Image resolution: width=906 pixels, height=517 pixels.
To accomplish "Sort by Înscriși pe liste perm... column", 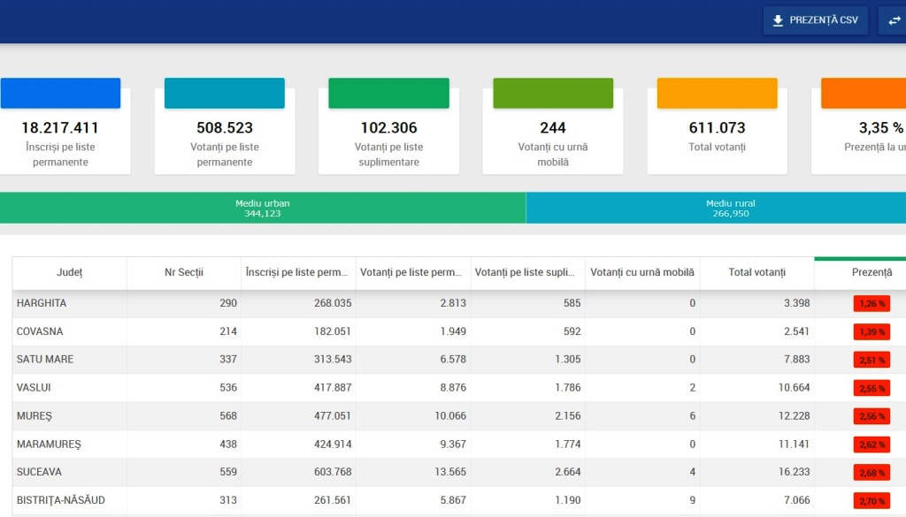I will [x=297, y=272].
